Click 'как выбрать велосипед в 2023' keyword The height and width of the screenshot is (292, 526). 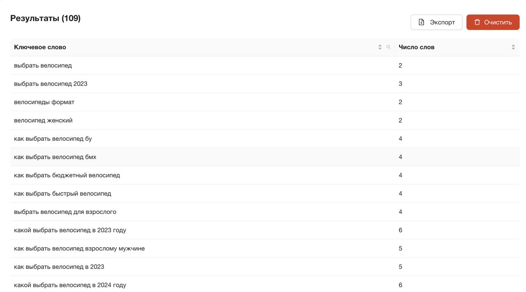[59, 267]
